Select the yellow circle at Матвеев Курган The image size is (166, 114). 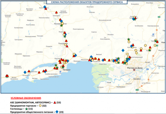[x=62, y=23]
